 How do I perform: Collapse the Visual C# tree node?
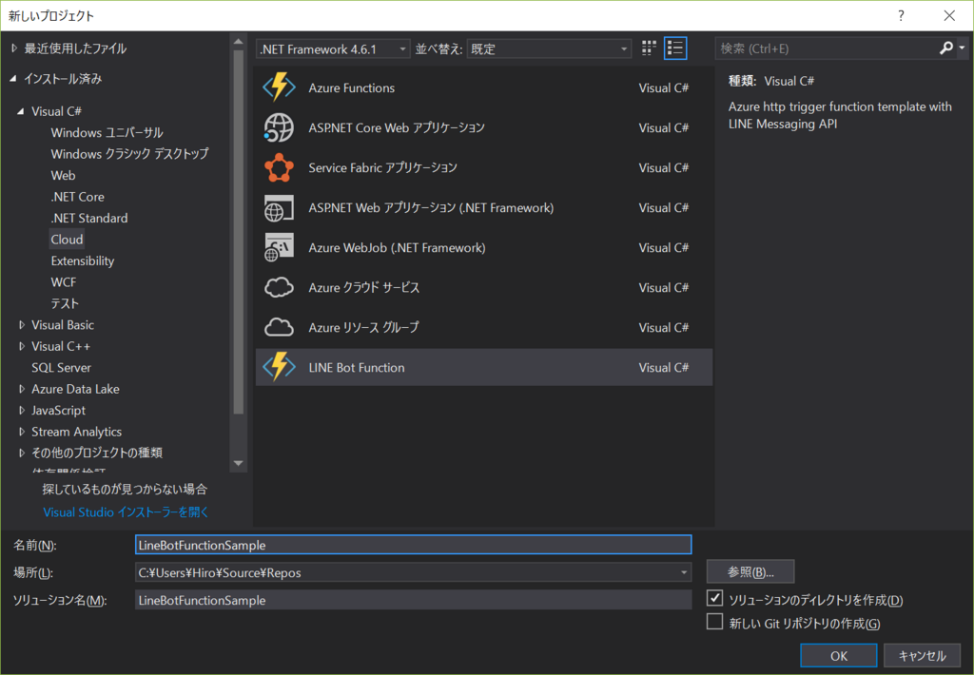(21, 111)
